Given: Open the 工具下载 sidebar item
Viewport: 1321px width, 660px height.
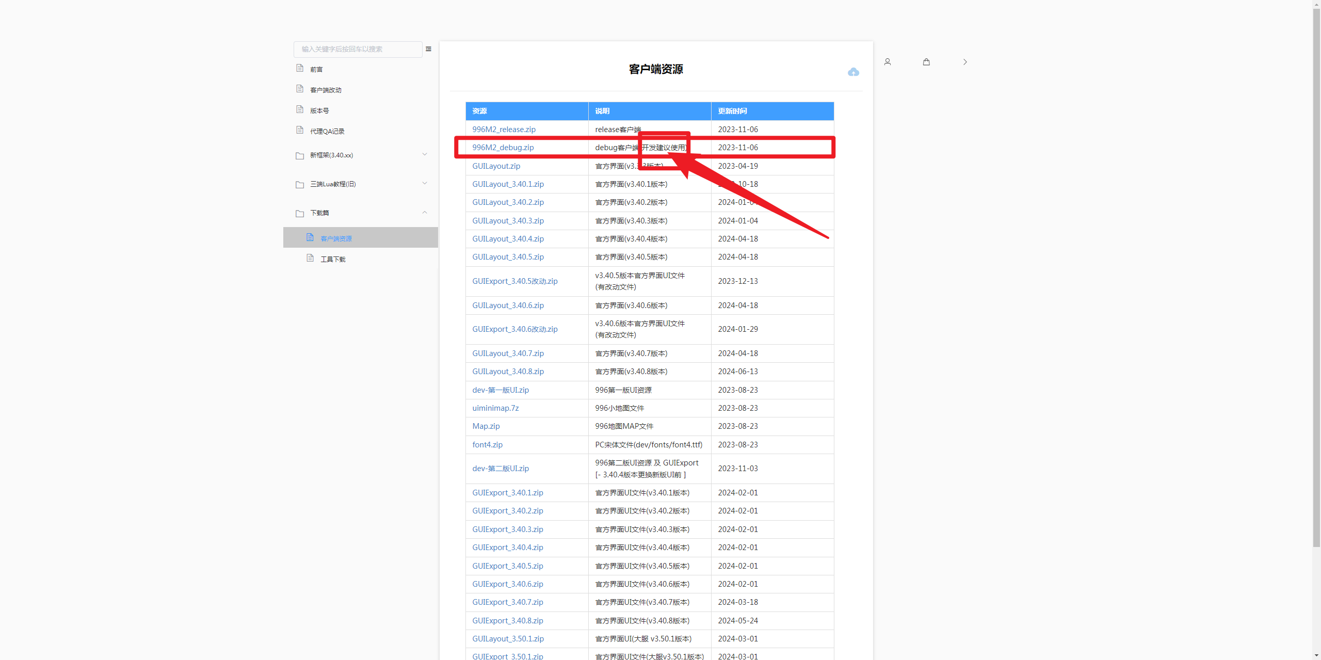Looking at the screenshot, I should (333, 259).
